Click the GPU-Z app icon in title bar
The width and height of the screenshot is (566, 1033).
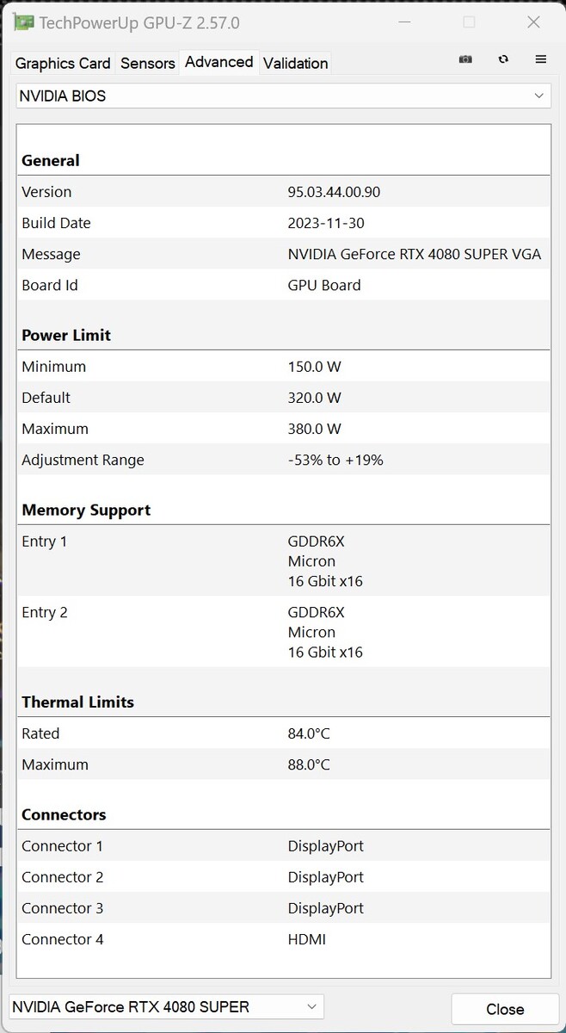click(23, 22)
